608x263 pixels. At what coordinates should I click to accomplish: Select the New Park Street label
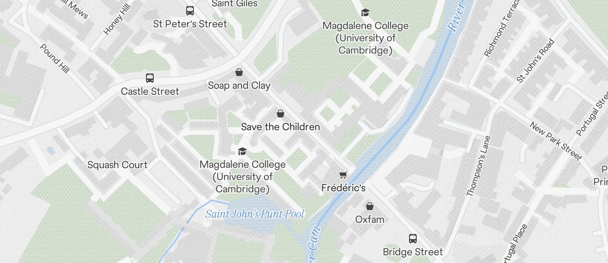pyautogui.click(x=556, y=141)
